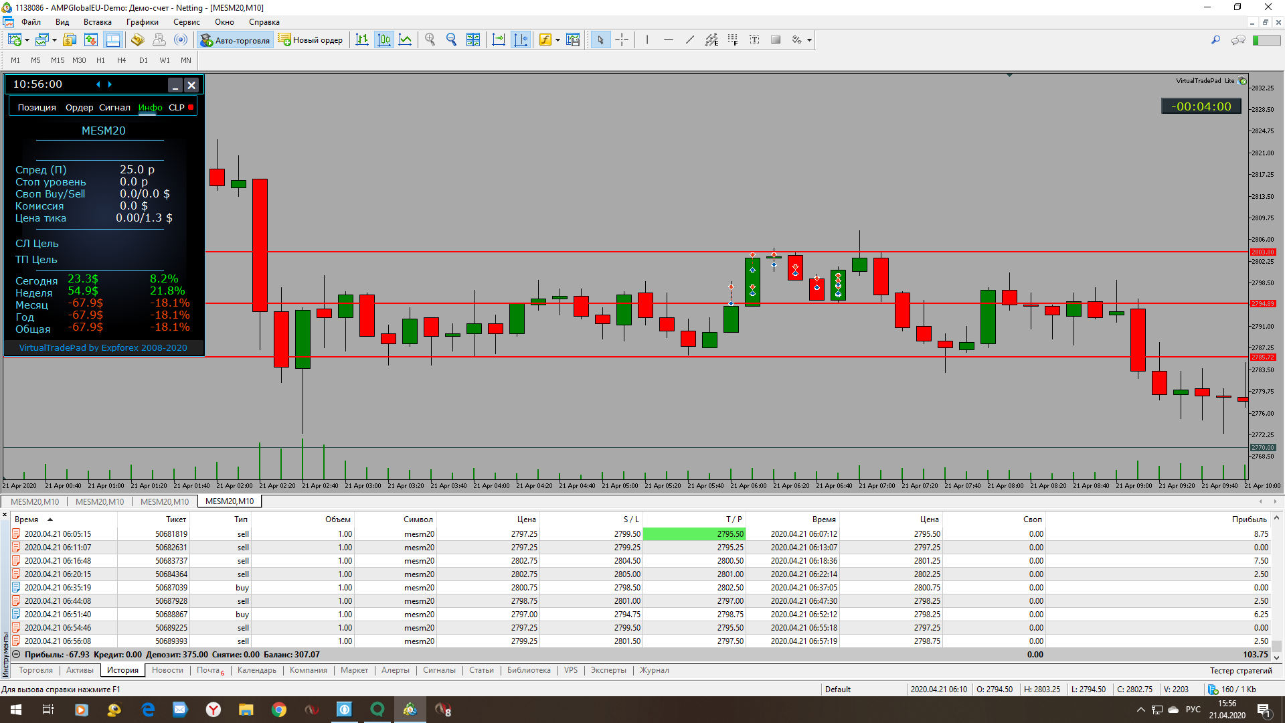This screenshot has height=723, width=1285.
Task: Select the H1 timeframe
Action: pyautogui.click(x=100, y=60)
